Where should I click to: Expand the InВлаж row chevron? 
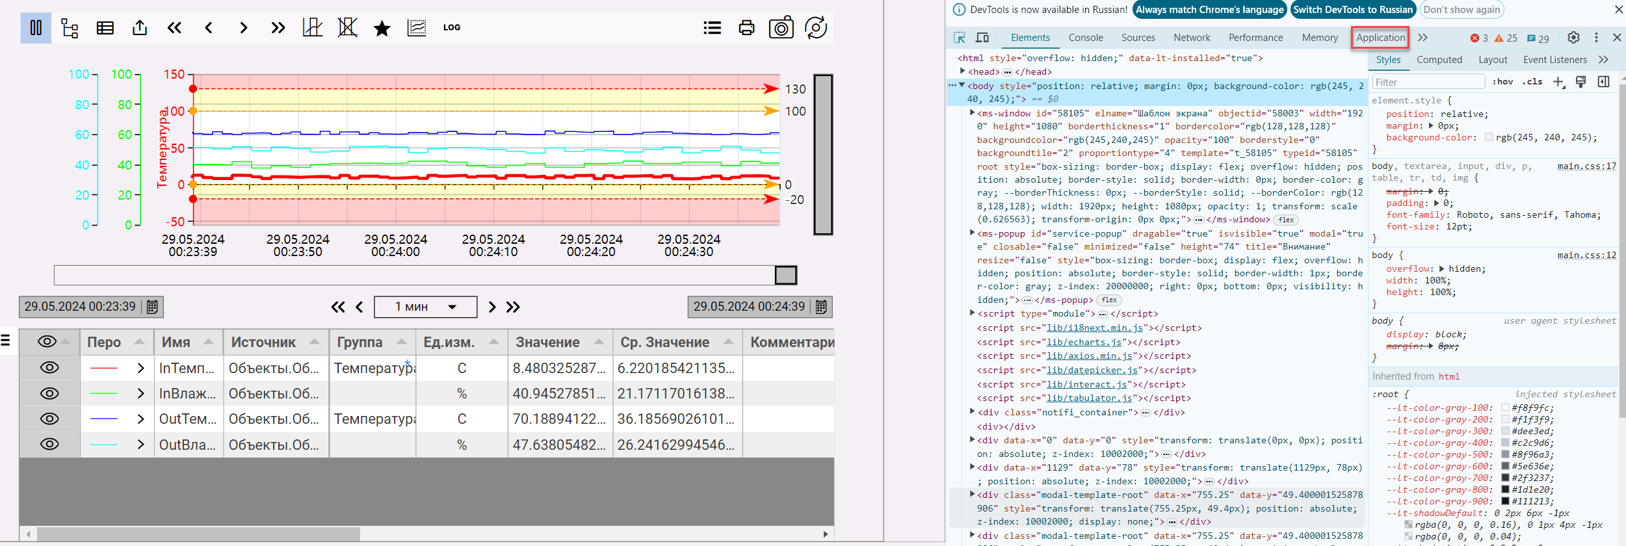pyautogui.click(x=140, y=394)
